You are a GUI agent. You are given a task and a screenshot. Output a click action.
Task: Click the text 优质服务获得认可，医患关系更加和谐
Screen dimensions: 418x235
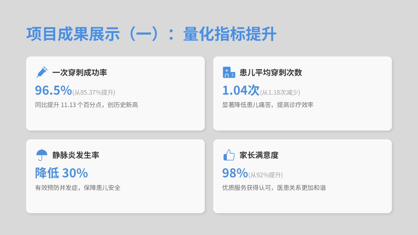(x=274, y=188)
